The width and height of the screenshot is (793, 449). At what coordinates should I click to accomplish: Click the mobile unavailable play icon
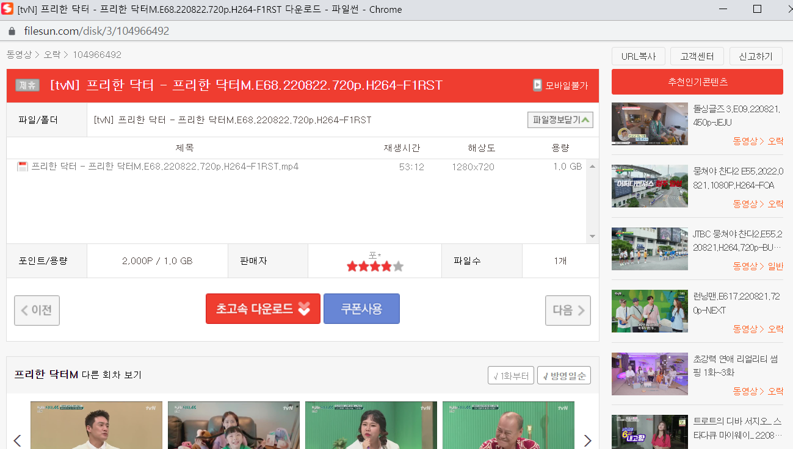click(537, 85)
